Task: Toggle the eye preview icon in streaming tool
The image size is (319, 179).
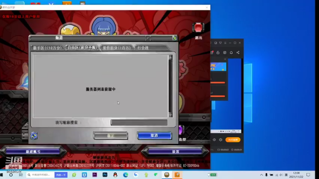Action: coord(214,140)
